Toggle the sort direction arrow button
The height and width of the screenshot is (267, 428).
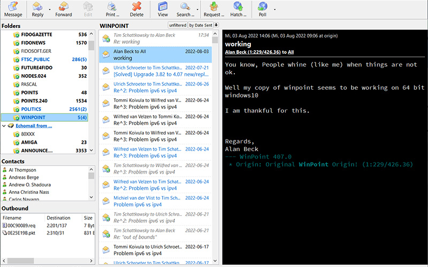click(x=216, y=25)
